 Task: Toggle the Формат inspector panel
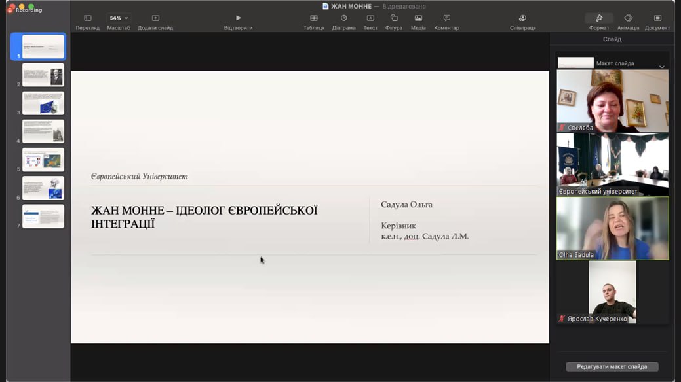[x=599, y=18]
